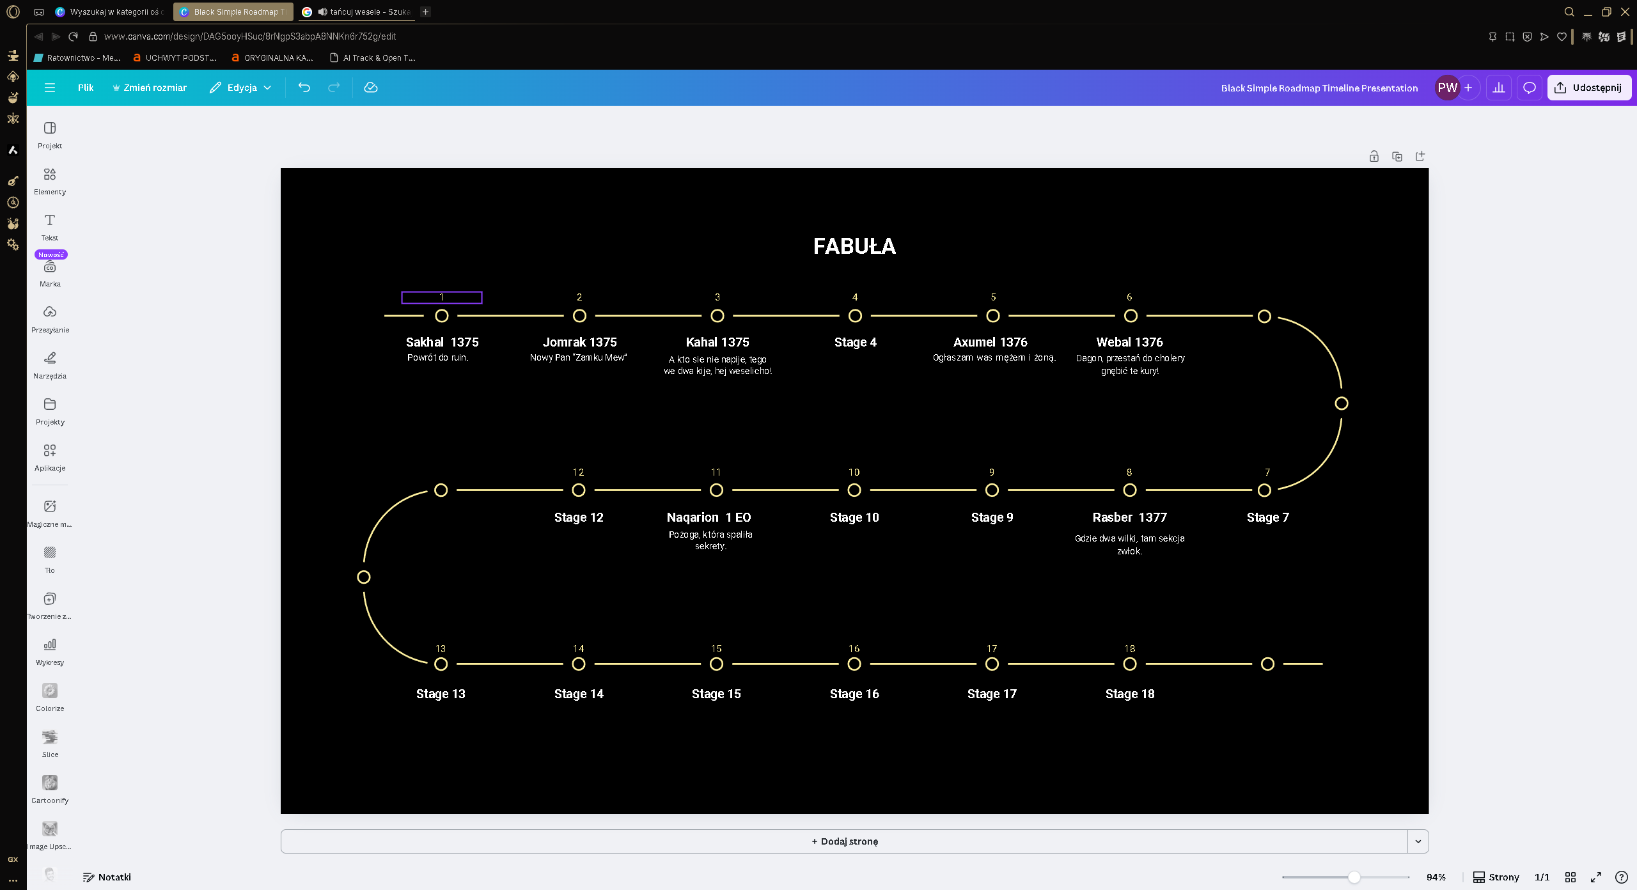This screenshot has width=1637, height=890.
Task: Open the Elementy panel in sidebar
Action: point(50,181)
